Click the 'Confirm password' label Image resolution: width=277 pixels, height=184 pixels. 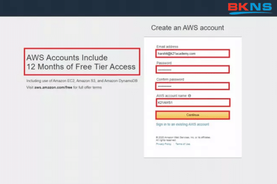[x=170, y=80]
